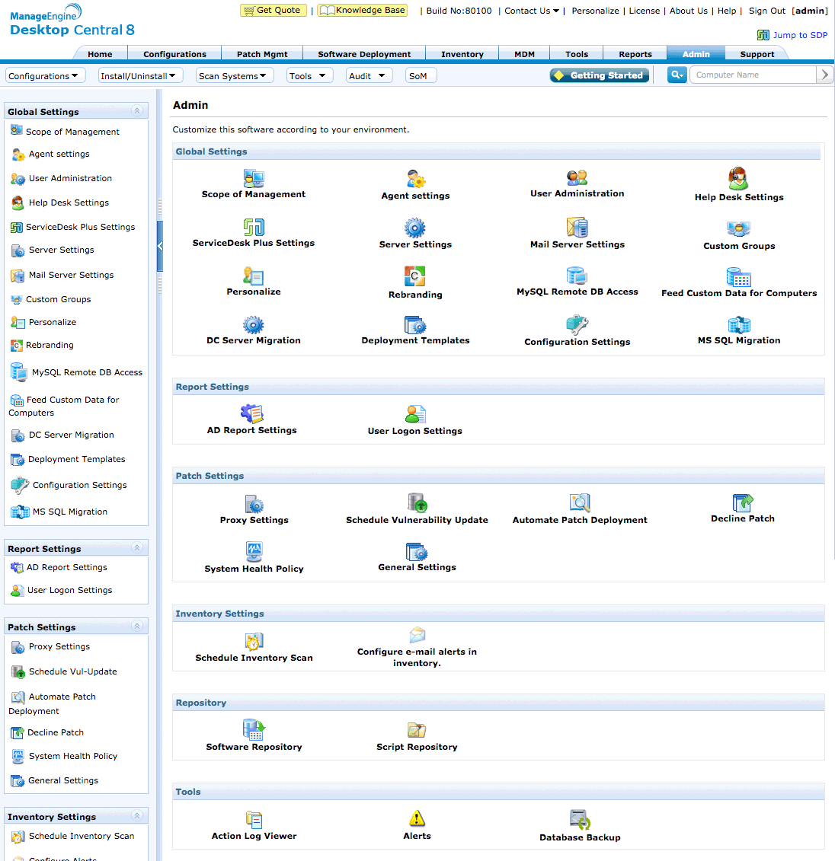Viewport: 835px width, 861px height.
Task: Collapse the Report Settings sidebar section
Action: [x=137, y=548]
